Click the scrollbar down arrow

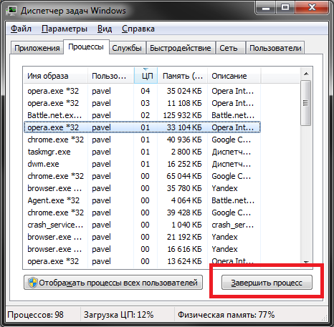click(x=306, y=262)
